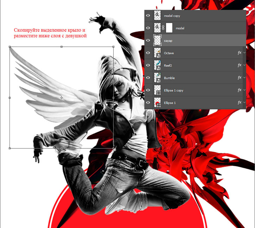Click Ellipse 1 shape thumbnail
255x228 pixels.
pos(157,102)
